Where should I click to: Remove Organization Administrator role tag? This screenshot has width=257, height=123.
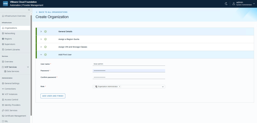(120, 87)
